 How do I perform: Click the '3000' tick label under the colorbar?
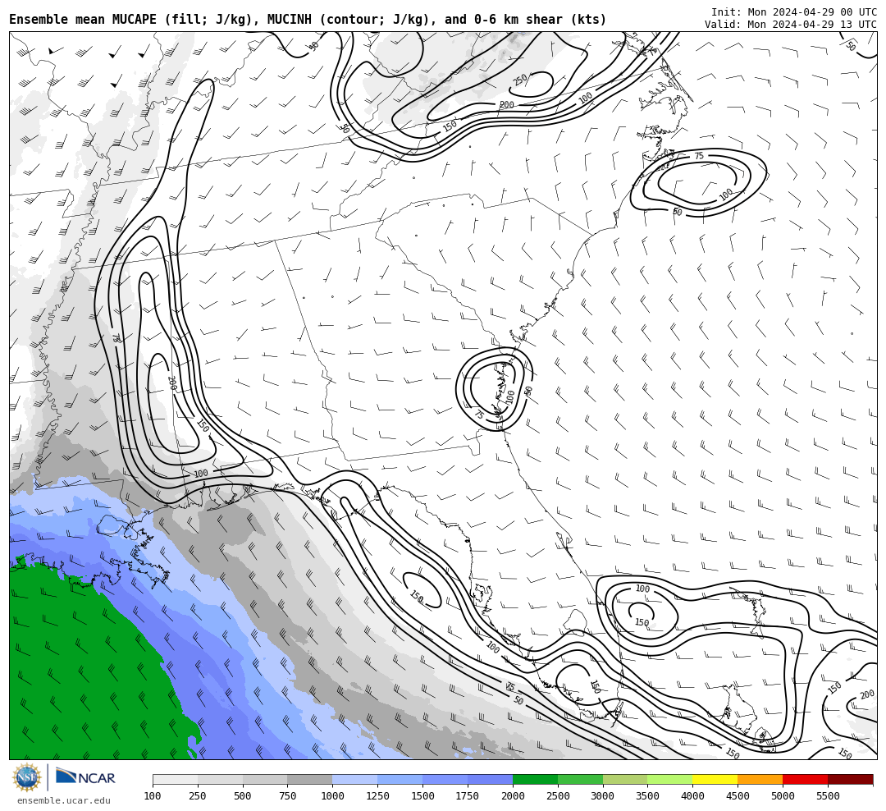(x=603, y=796)
